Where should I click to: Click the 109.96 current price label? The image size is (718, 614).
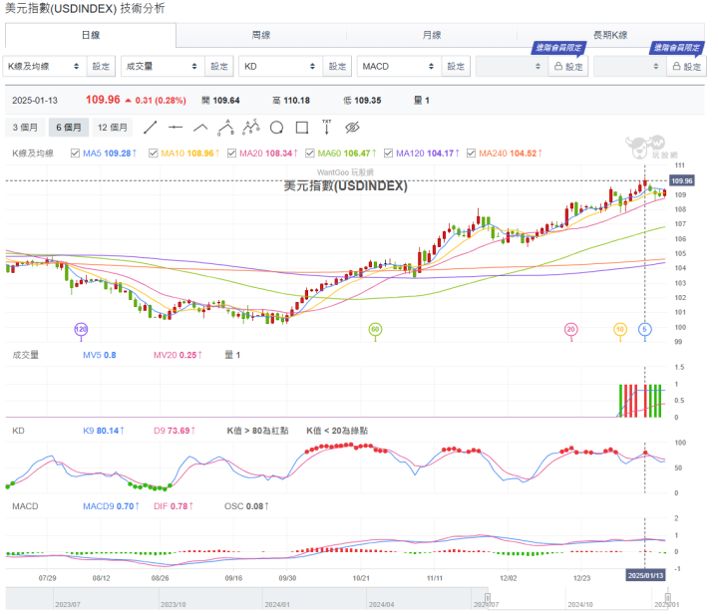(x=682, y=180)
